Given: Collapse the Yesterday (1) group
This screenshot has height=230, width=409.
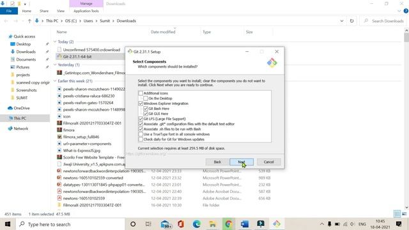Looking at the screenshot, I should [55, 65].
